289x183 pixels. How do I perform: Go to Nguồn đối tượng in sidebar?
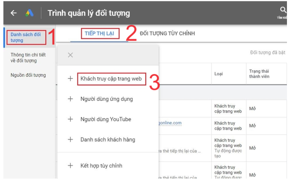coord(28,75)
